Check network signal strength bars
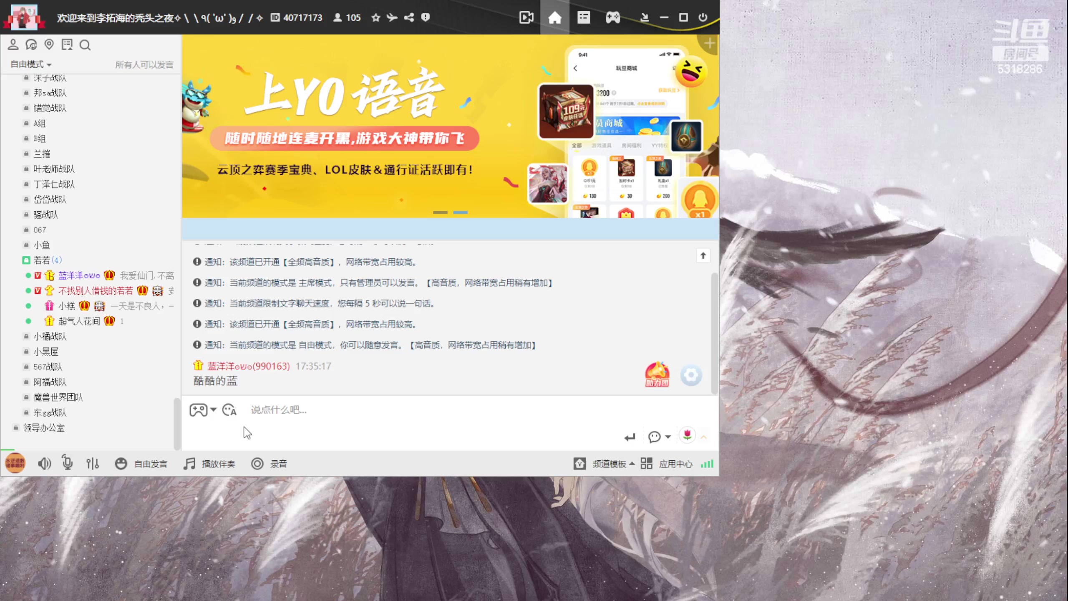Viewport: 1068px width, 601px height. click(707, 464)
